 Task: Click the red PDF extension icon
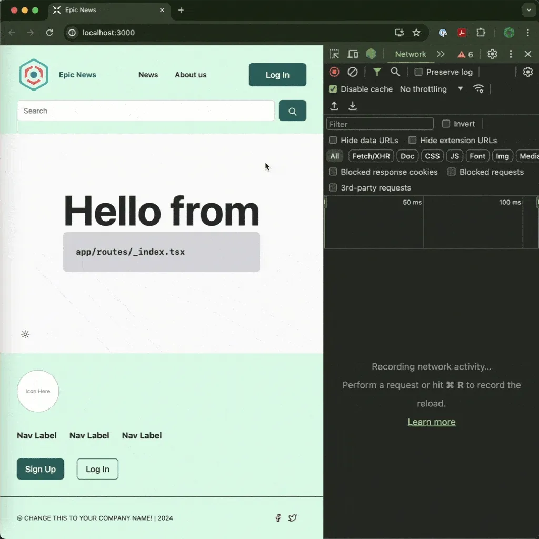[x=462, y=33]
